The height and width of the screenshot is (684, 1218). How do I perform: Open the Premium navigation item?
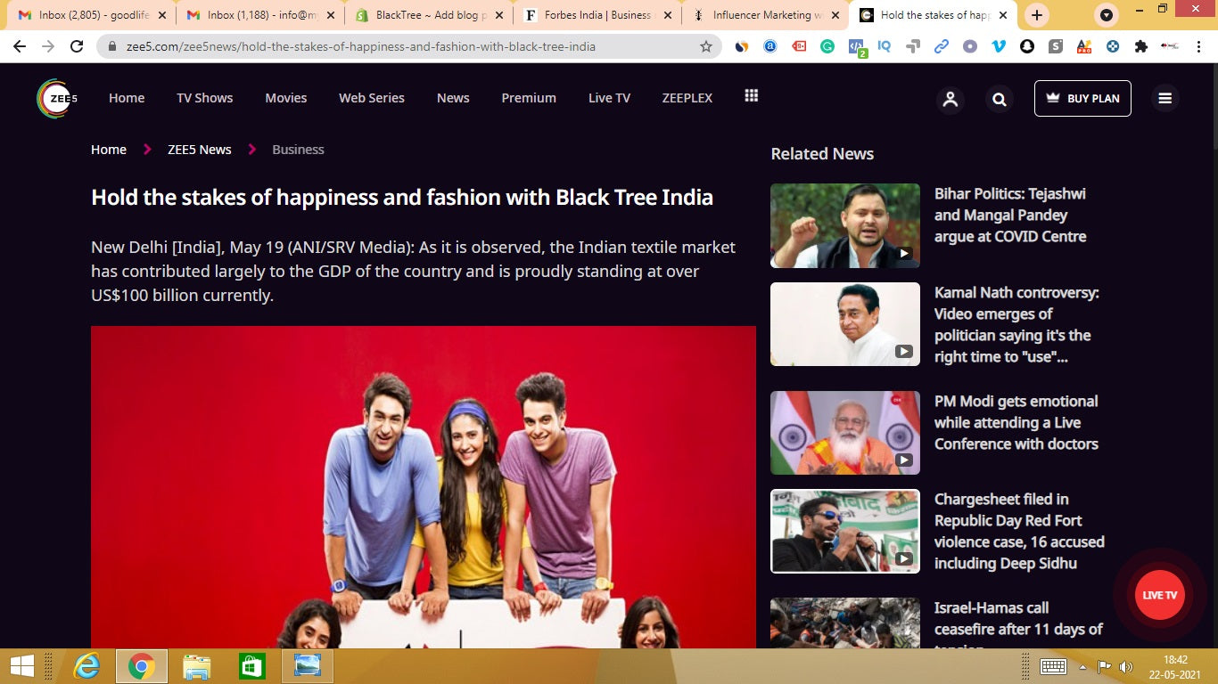[x=529, y=98]
